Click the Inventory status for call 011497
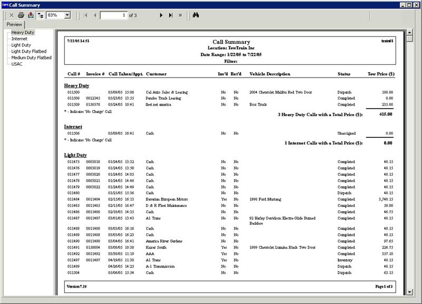Image resolution: width=422 pixels, height=304 pixels. tap(345, 260)
